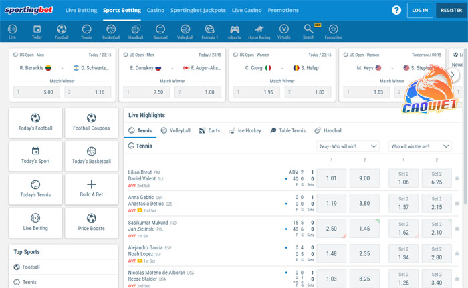Favourite the Lilian Breut match star
This screenshot has height=288, width=468.
(457, 178)
